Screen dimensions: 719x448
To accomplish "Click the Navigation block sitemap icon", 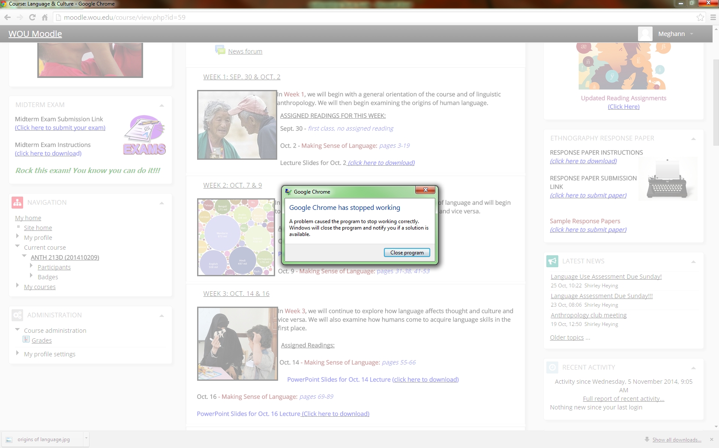I will pyautogui.click(x=17, y=203).
